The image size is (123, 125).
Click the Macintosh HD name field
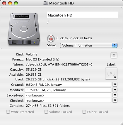(x=83, y=15)
